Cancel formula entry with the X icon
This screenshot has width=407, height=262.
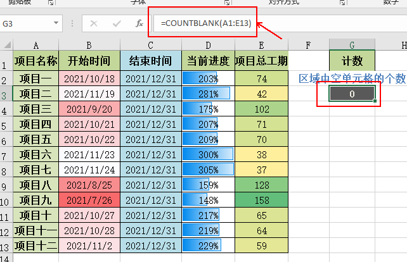tap(94, 23)
